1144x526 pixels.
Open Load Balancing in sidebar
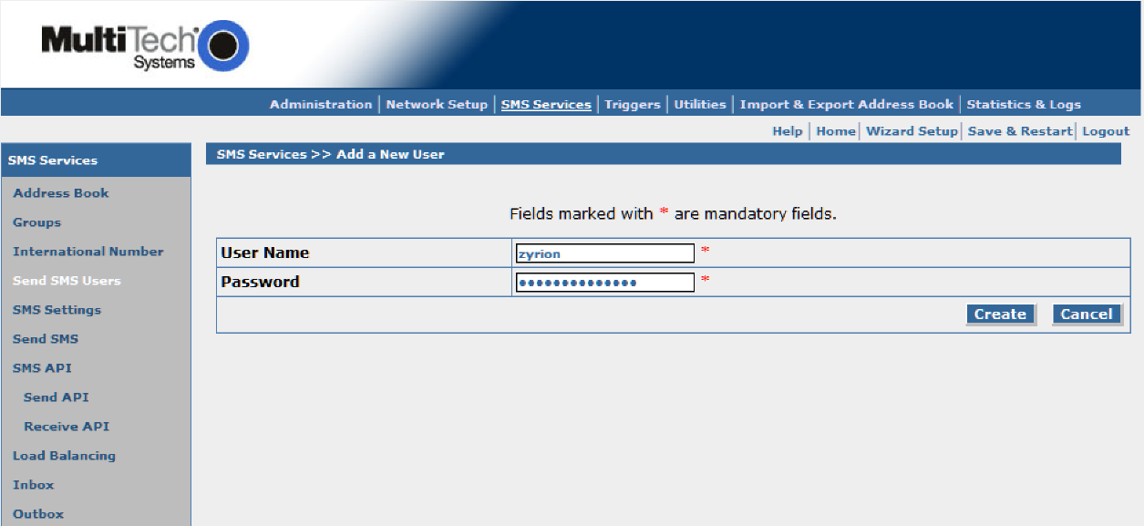click(x=64, y=456)
